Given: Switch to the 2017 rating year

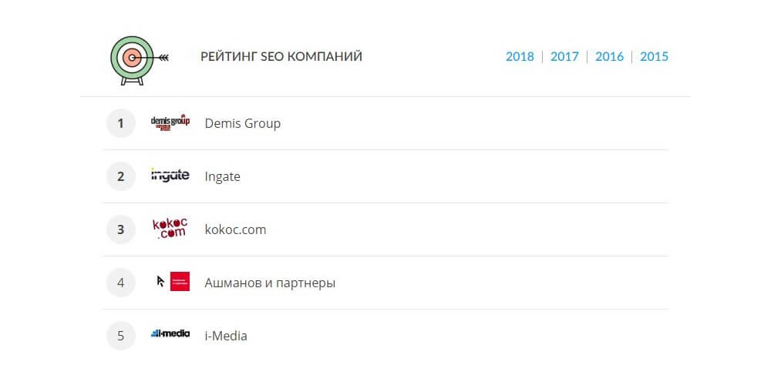Looking at the screenshot, I should click(564, 56).
